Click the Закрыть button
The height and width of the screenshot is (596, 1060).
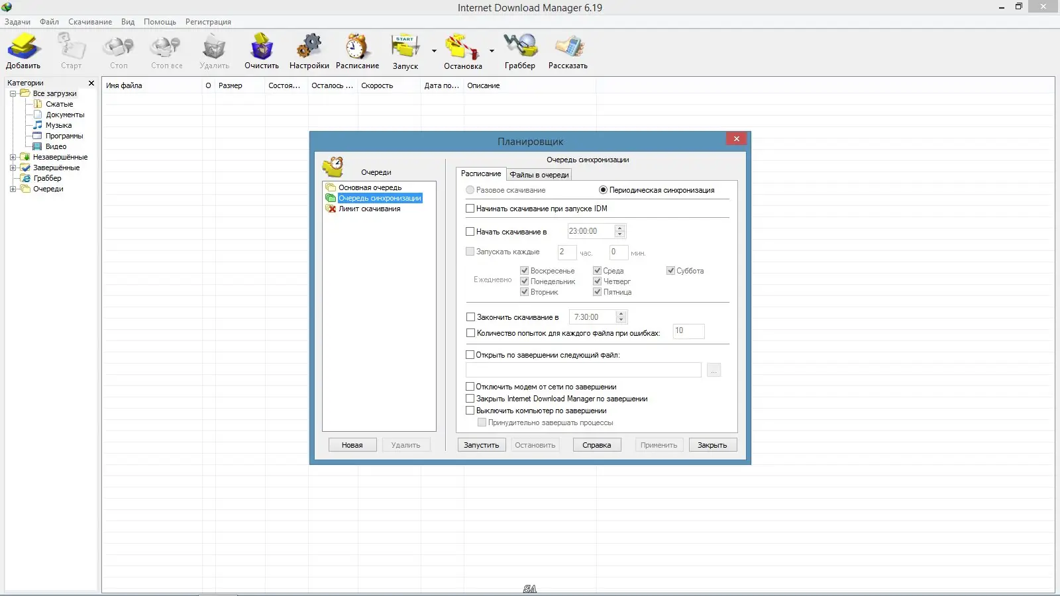713,445
